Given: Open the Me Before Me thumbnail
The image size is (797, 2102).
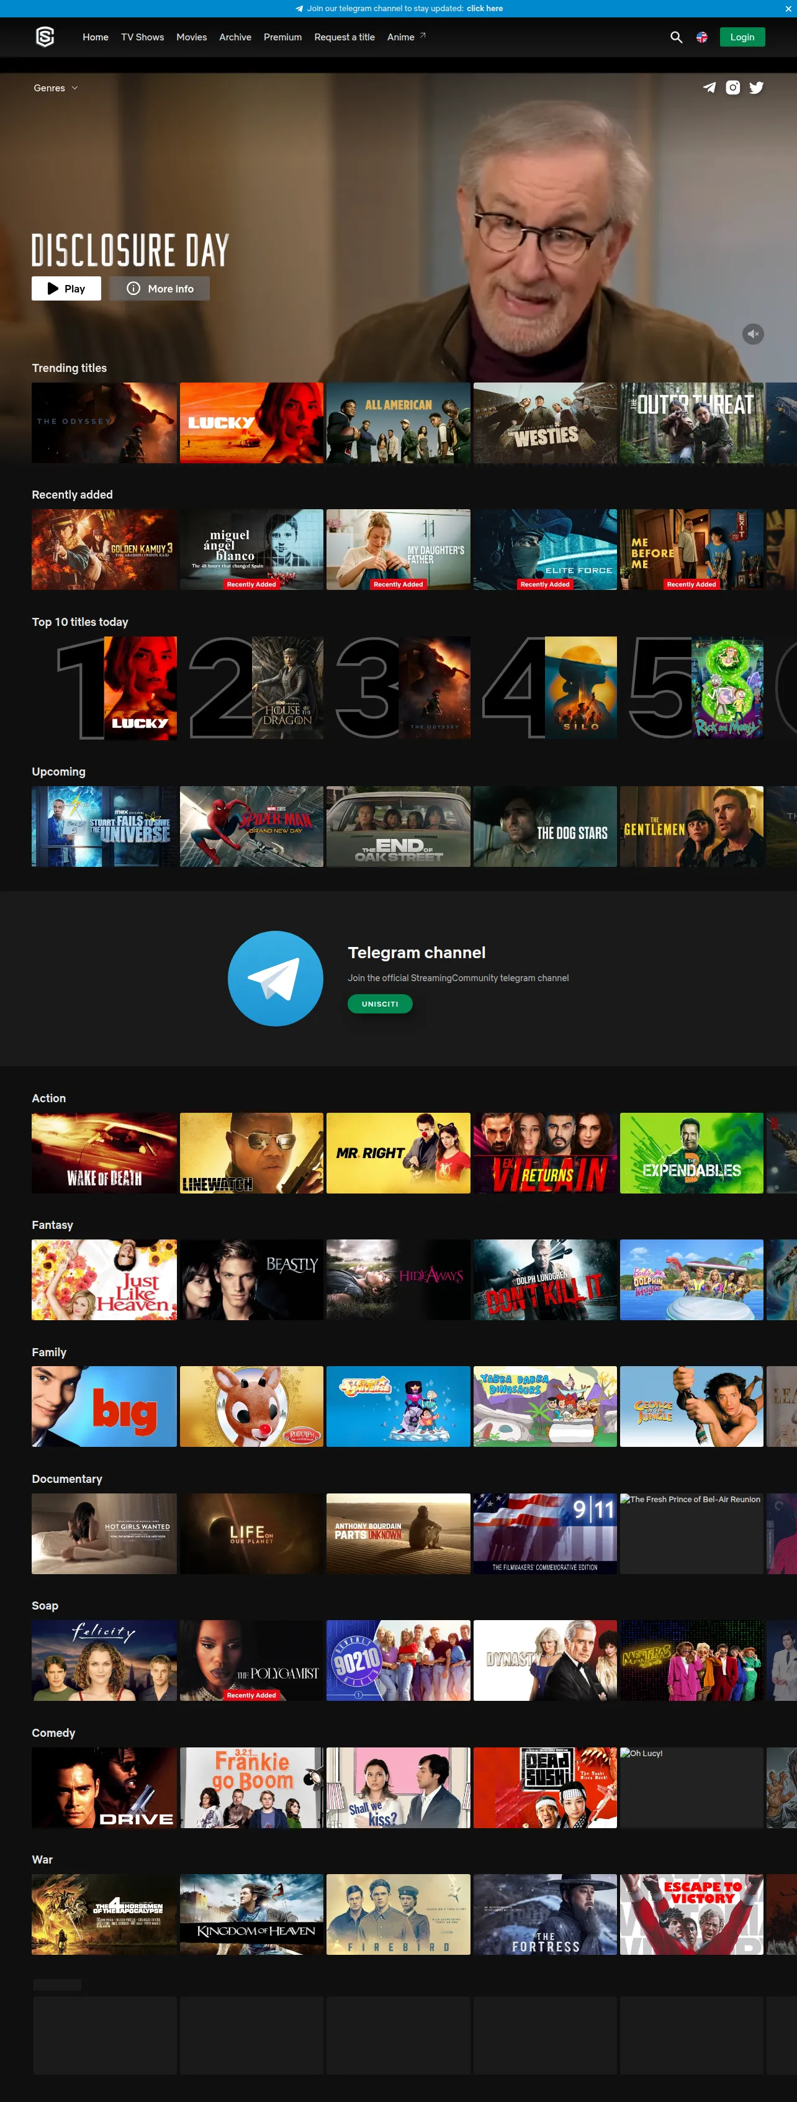Looking at the screenshot, I should (x=691, y=549).
